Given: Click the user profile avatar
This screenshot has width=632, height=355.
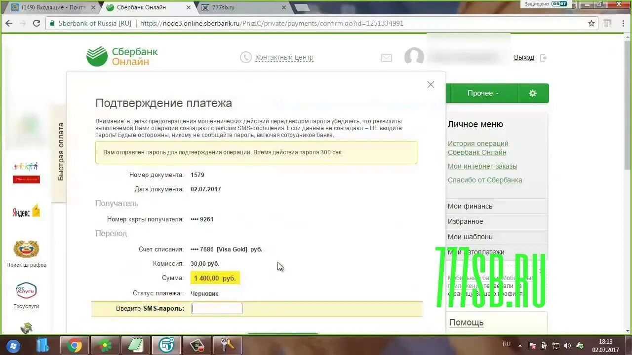Looking at the screenshot, I should click(x=414, y=57).
